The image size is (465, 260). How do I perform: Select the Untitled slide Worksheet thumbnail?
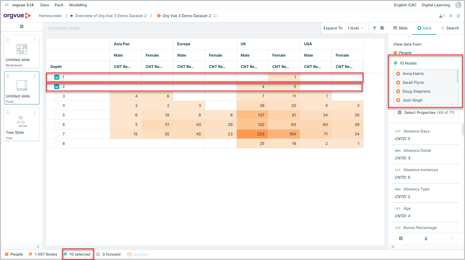22,52
